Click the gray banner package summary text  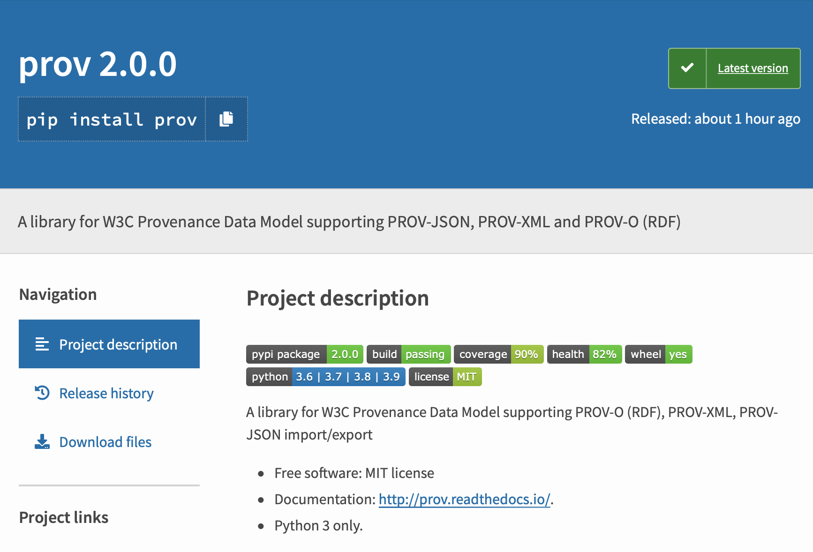(x=349, y=222)
